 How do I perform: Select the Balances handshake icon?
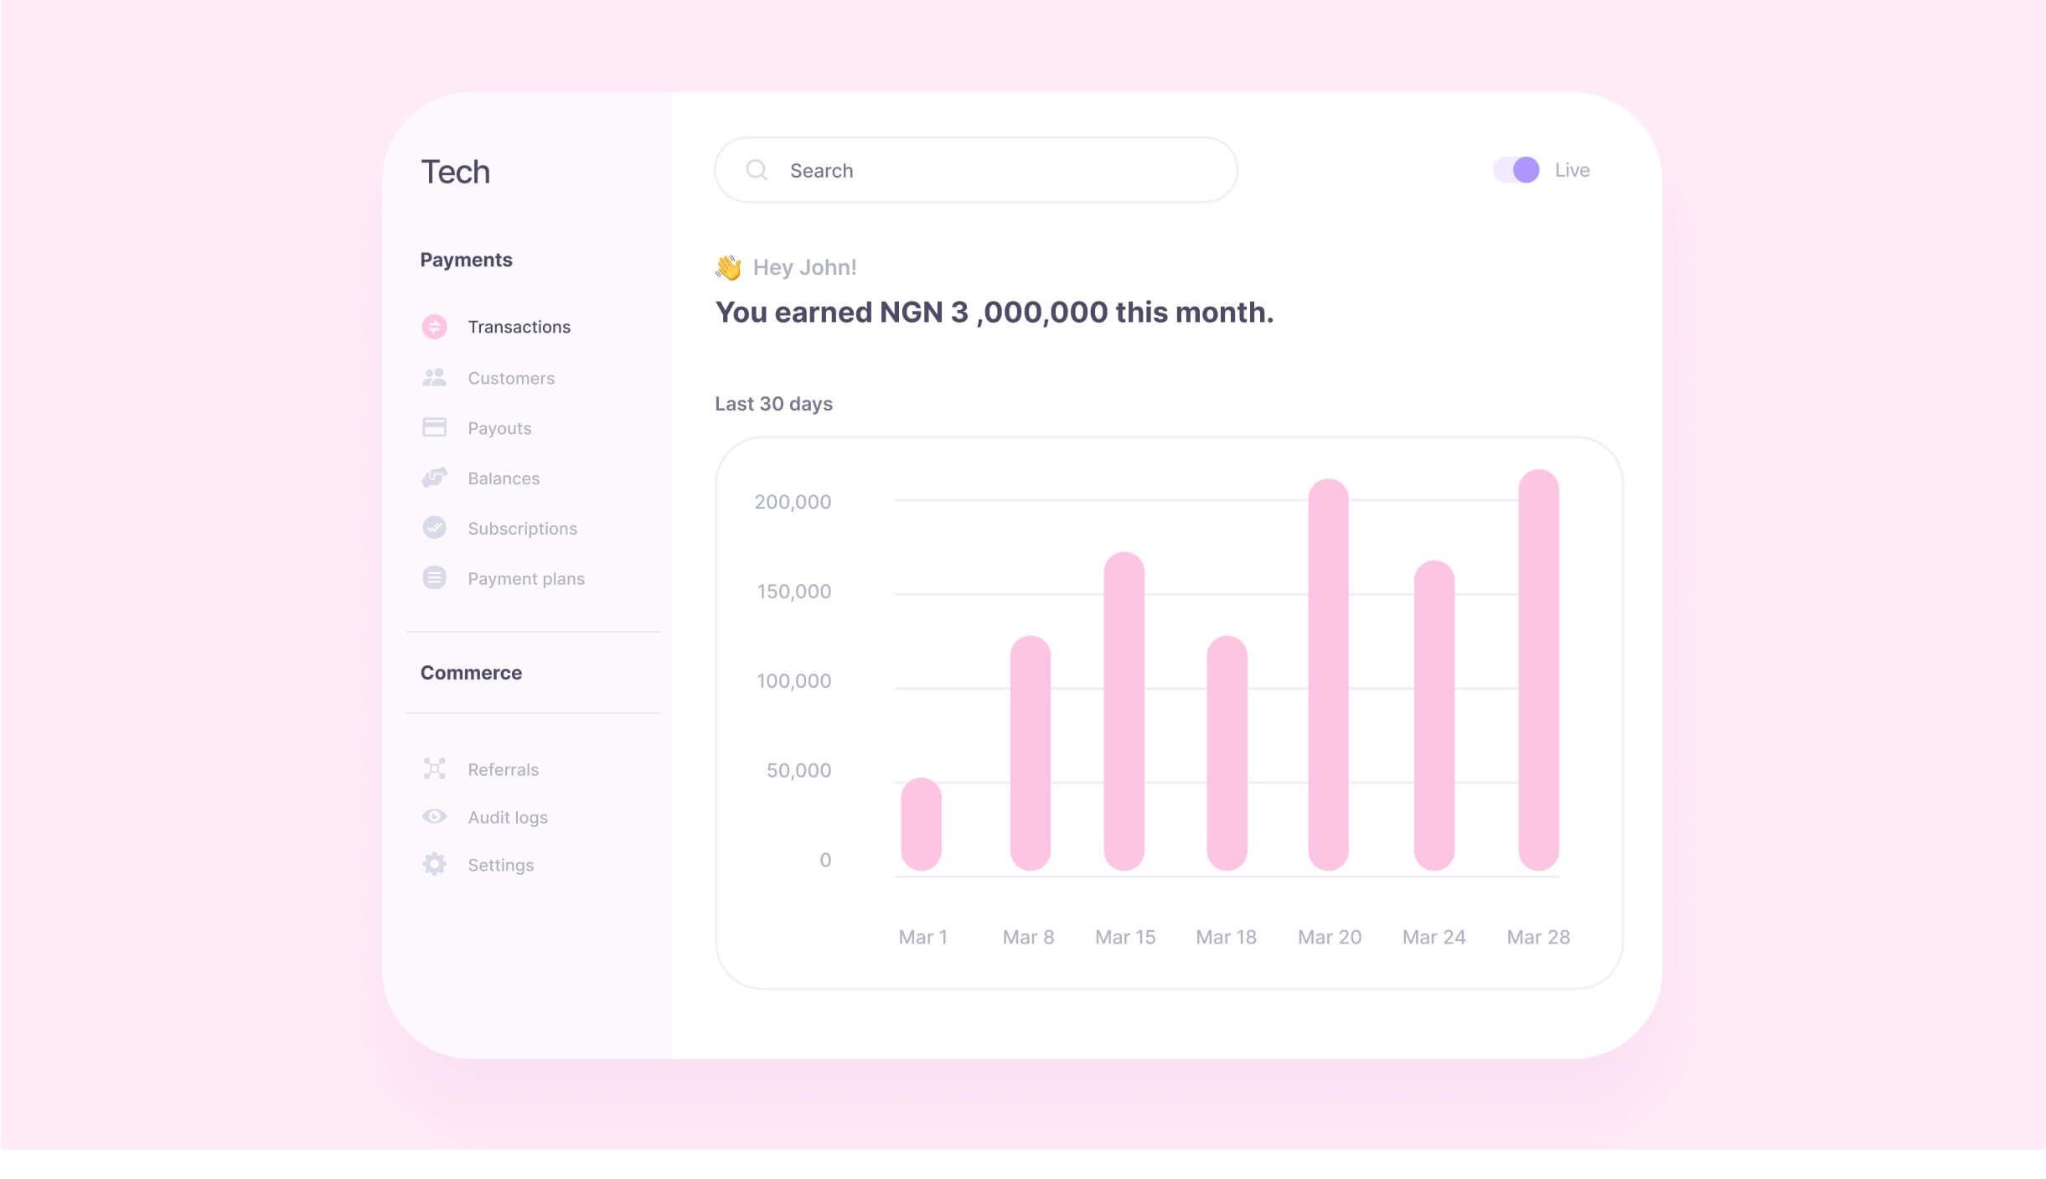[x=434, y=478]
